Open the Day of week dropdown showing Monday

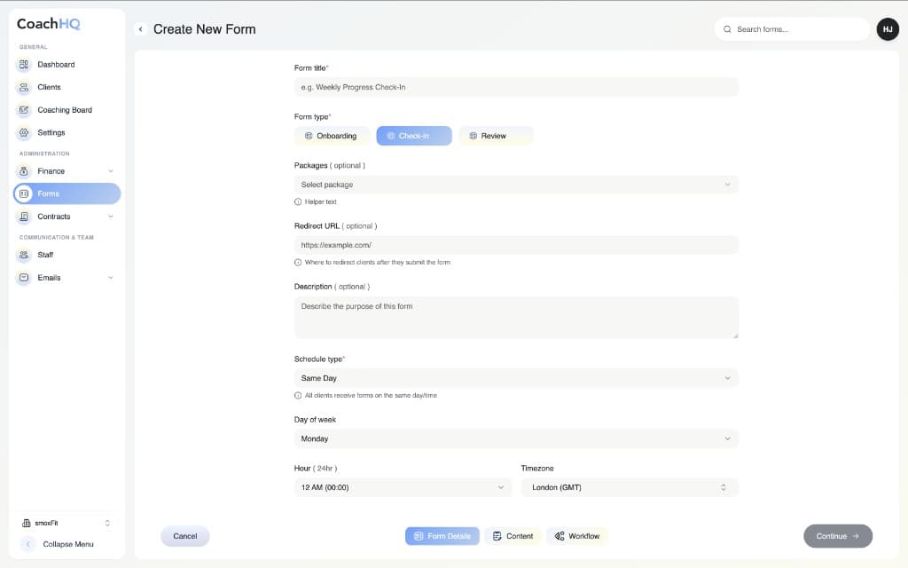point(516,438)
